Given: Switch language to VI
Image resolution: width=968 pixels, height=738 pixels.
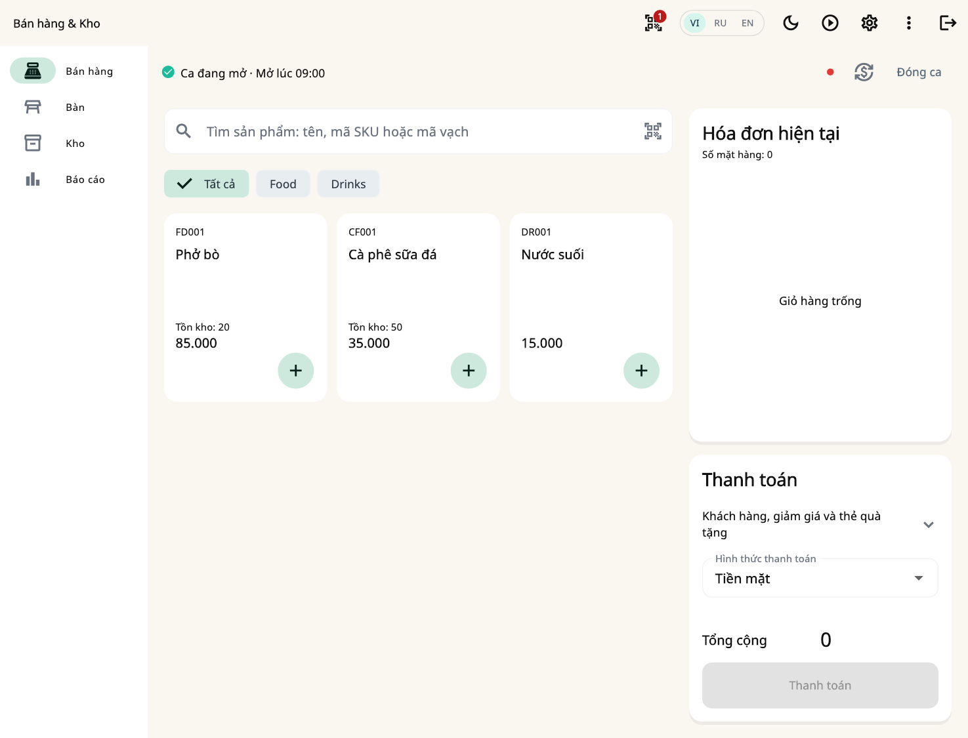Looking at the screenshot, I should (x=694, y=23).
